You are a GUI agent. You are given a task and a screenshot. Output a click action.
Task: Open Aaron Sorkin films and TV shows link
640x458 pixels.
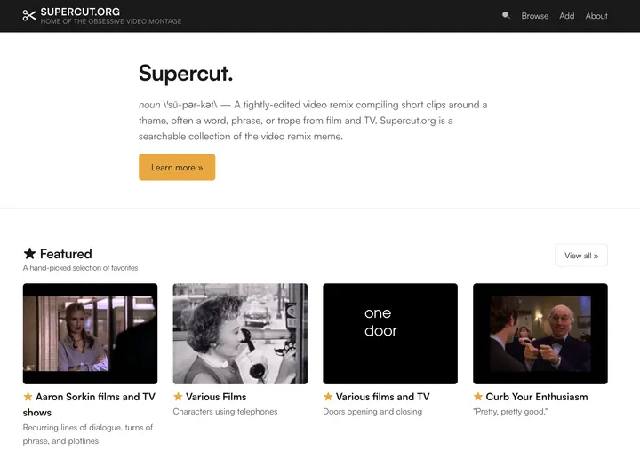click(x=89, y=404)
